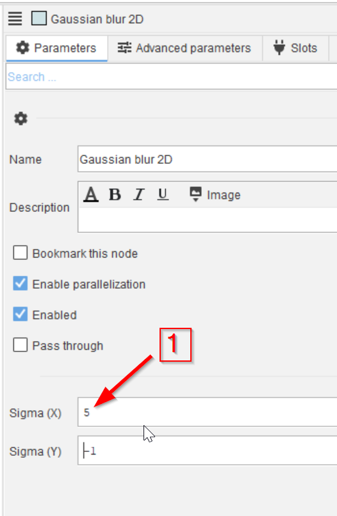
Task: Switch to the Slots tab
Action: tap(295, 48)
